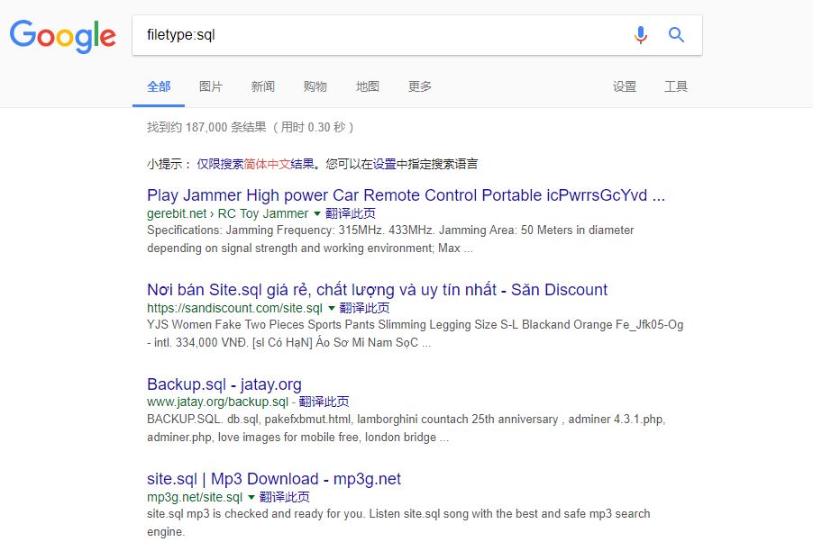This screenshot has width=813, height=560.
Task: Click 翻译此页 for the mp3g.net result
Action: tap(285, 497)
